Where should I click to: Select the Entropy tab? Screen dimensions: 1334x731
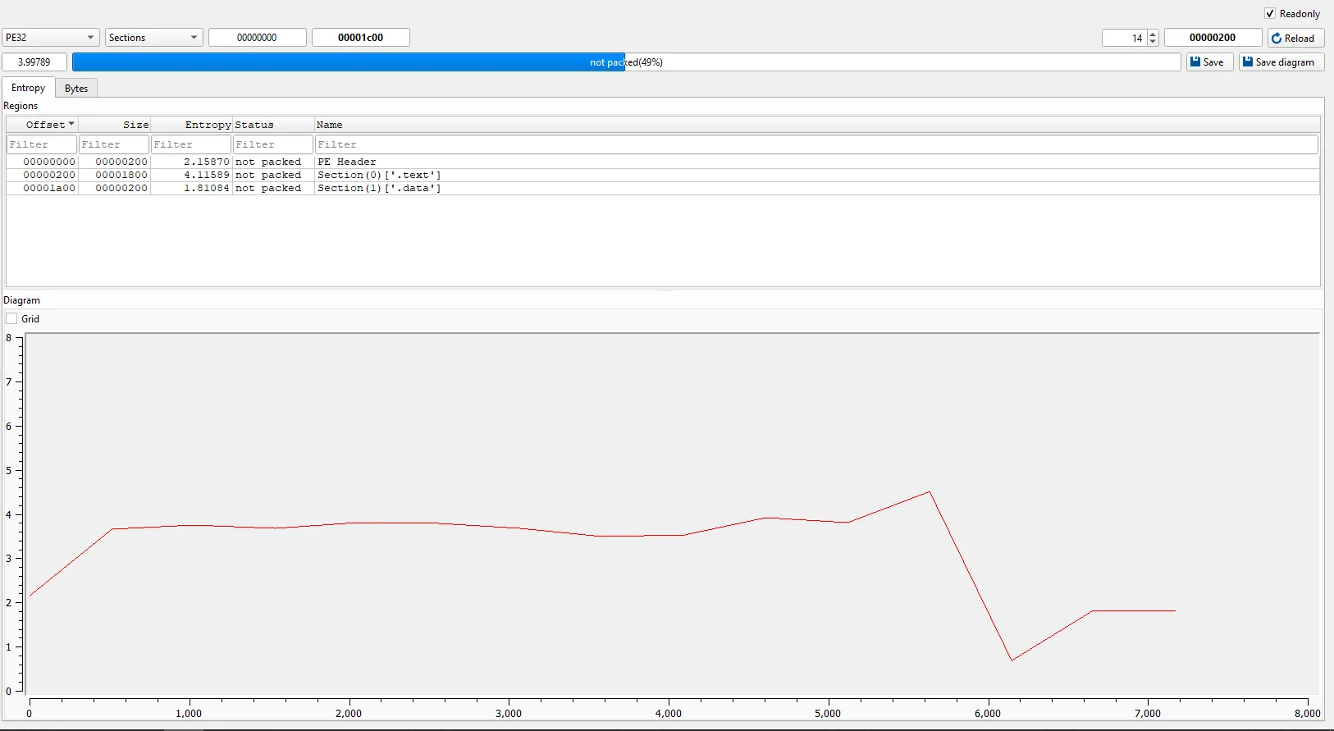click(x=29, y=88)
